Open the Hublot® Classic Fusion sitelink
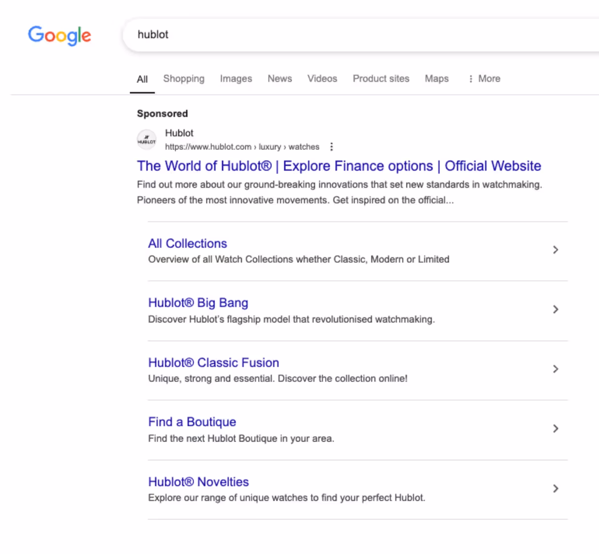Screen dimensions: 599x554 coord(214,363)
